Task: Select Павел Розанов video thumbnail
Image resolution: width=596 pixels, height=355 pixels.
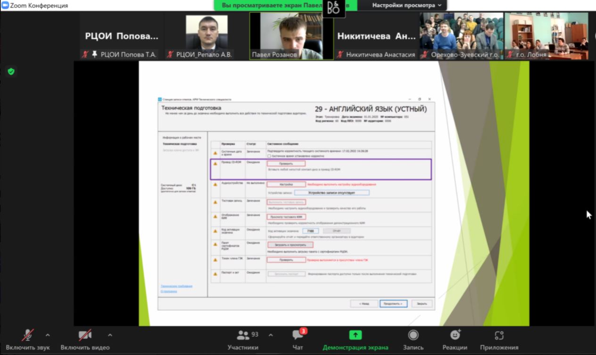Action: point(291,36)
